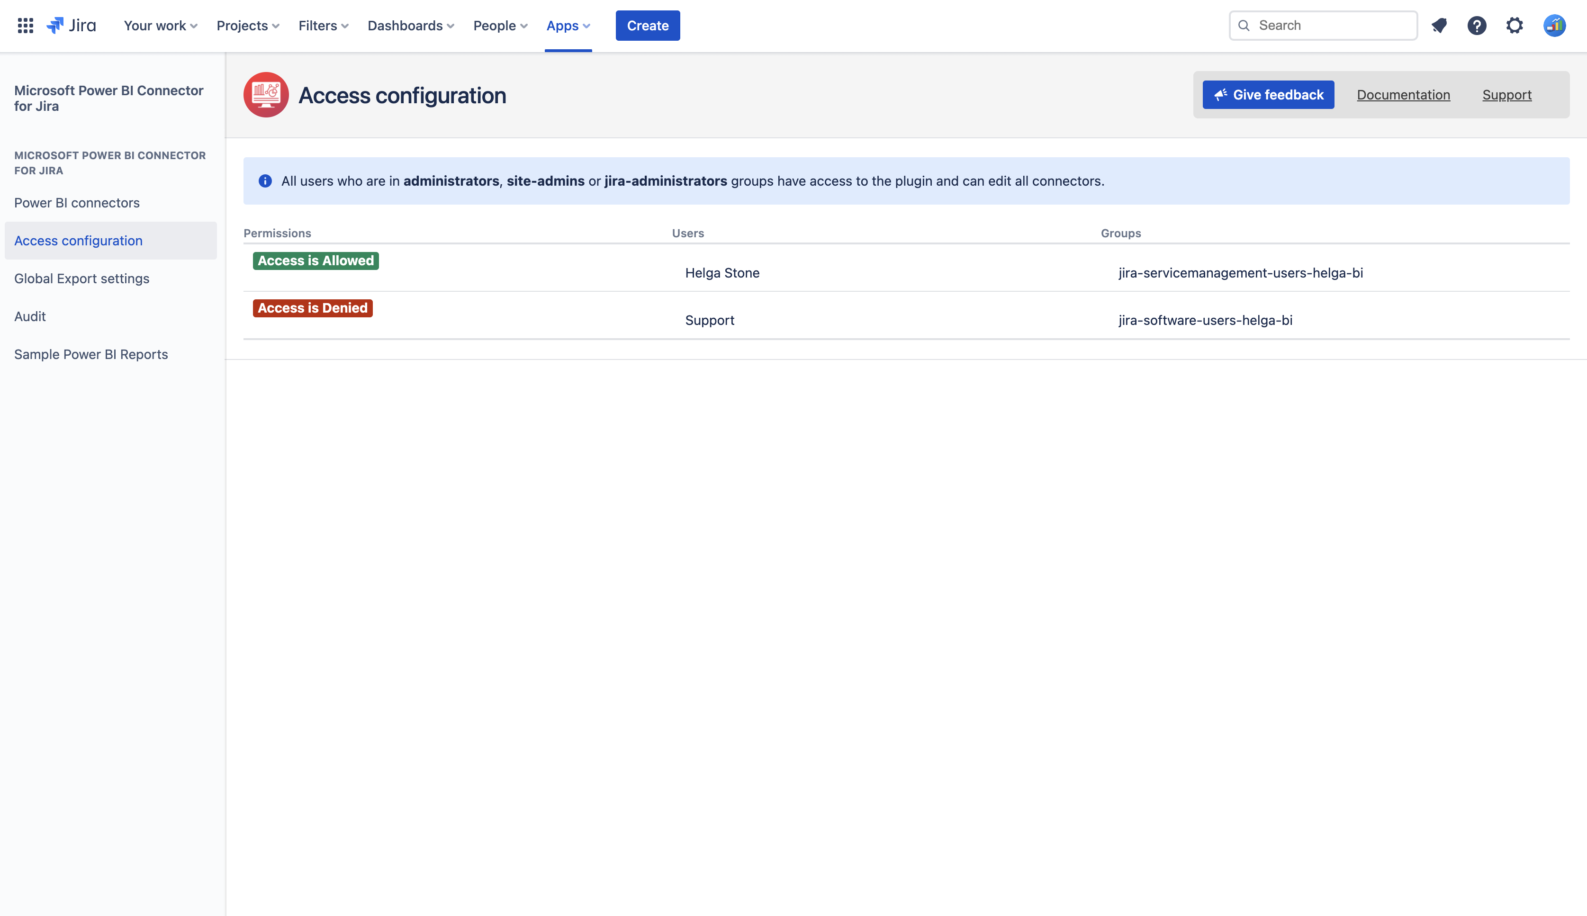Open the settings gear icon
Viewport: 1587px width, 916px height.
point(1514,26)
